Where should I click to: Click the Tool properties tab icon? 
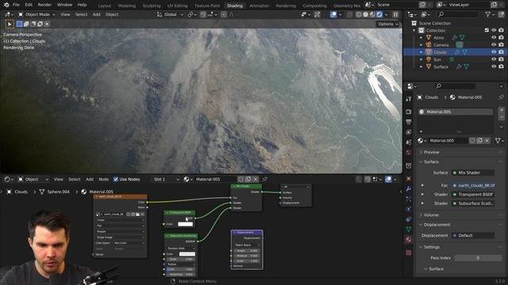(x=409, y=99)
